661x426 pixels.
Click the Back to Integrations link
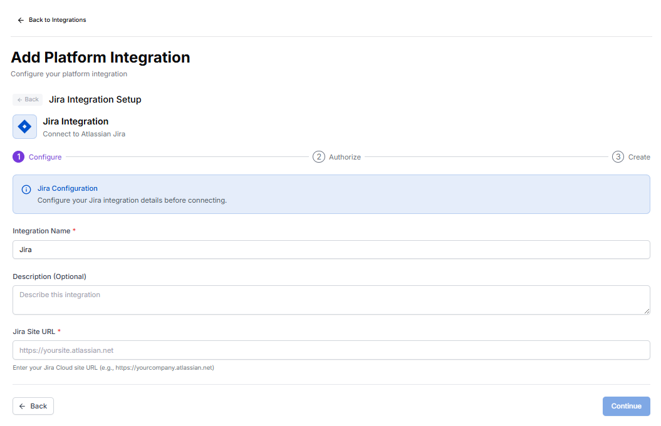coord(52,20)
